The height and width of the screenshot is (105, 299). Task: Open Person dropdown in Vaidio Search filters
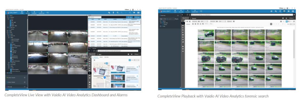pos(207,24)
